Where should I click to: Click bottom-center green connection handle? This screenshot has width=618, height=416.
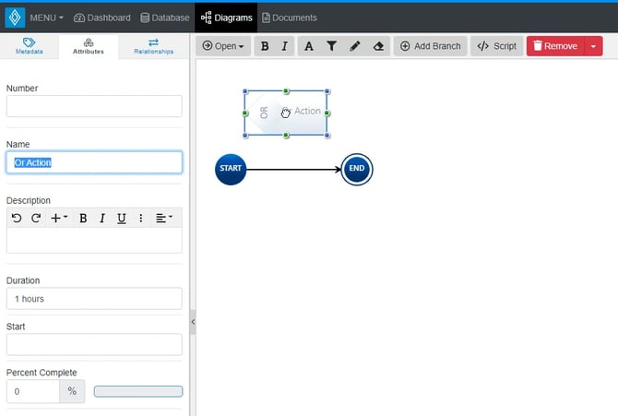tap(286, 136)
